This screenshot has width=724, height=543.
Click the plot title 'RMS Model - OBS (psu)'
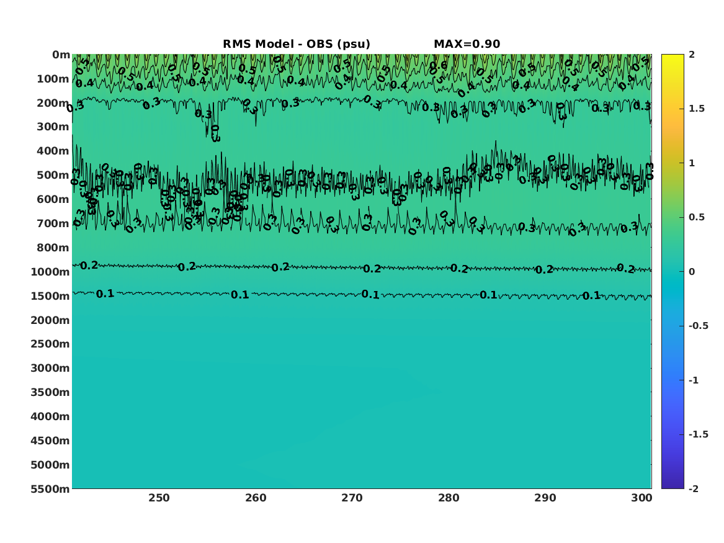(x=297, y=44)
